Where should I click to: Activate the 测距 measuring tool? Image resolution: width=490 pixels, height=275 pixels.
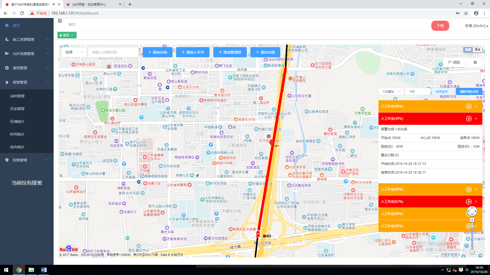(x=454, y=62)
